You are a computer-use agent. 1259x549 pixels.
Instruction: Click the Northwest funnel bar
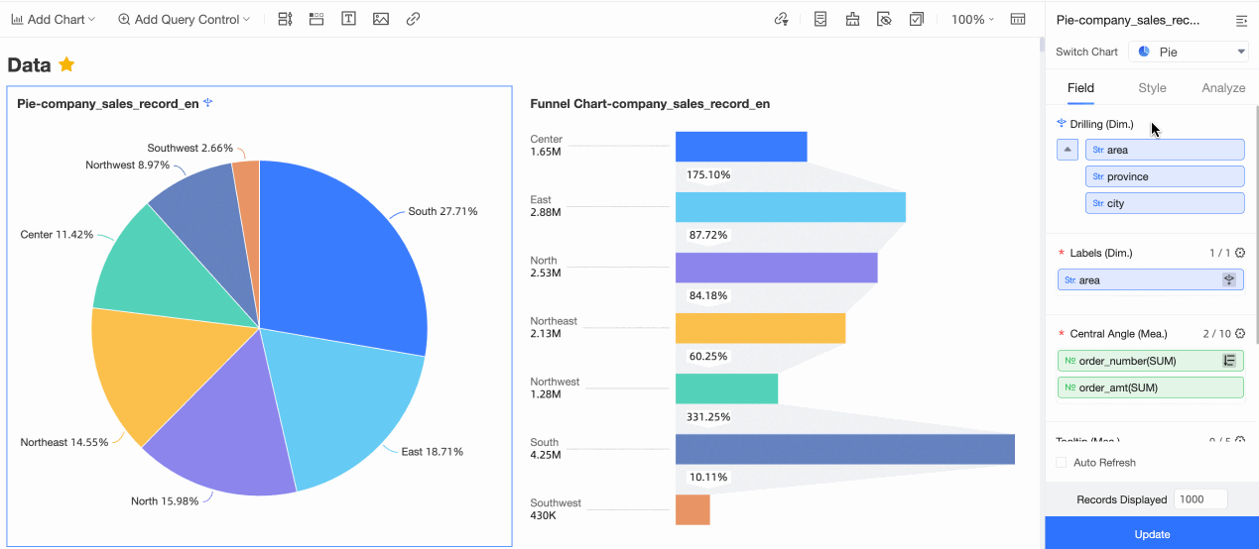726,388
